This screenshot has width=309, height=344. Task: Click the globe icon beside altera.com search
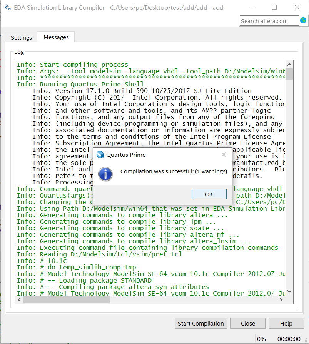[303, 21]
